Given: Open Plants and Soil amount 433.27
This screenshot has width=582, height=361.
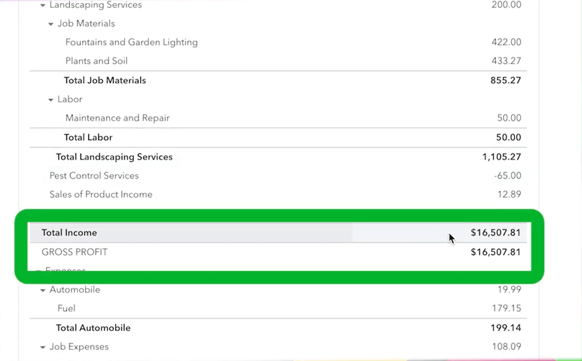Looking at the screenshot, I should 506,61.
